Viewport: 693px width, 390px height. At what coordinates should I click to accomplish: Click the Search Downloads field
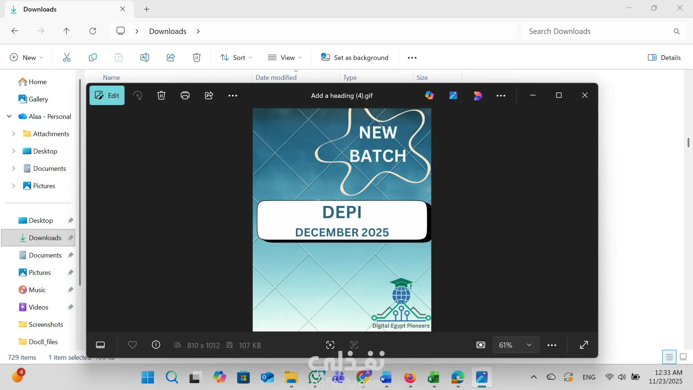pyautogui.click(x=596, y=31)
